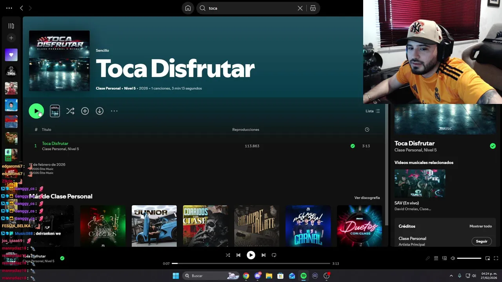Navigate forward with the right arrow

(x=30, y=8)
